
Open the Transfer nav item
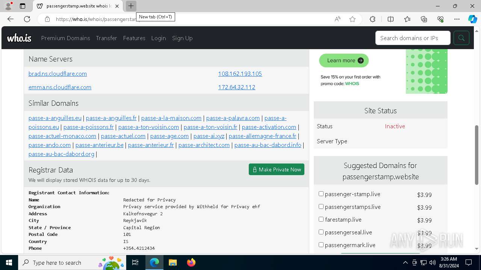(x=106, y=38)
